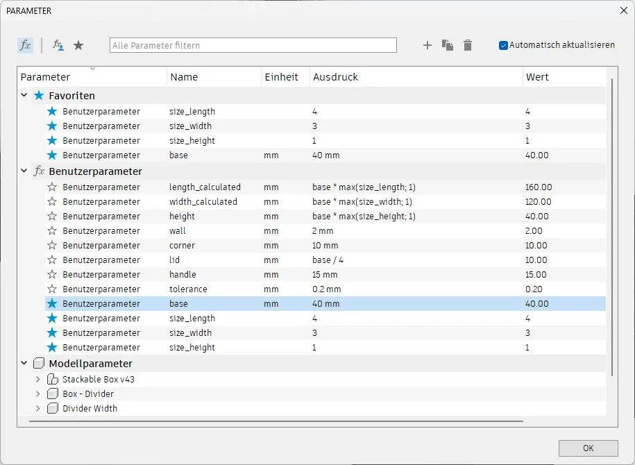Favorite the tolerance parameter star
The width and height of the screenshot is (635, 465).
(x=52, y=289)
